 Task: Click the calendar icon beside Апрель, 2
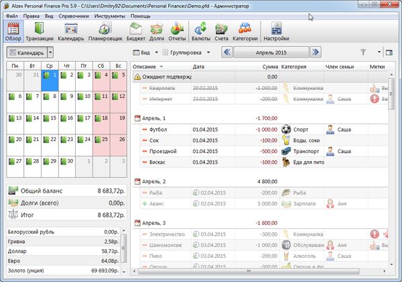[x=137, y=181]
